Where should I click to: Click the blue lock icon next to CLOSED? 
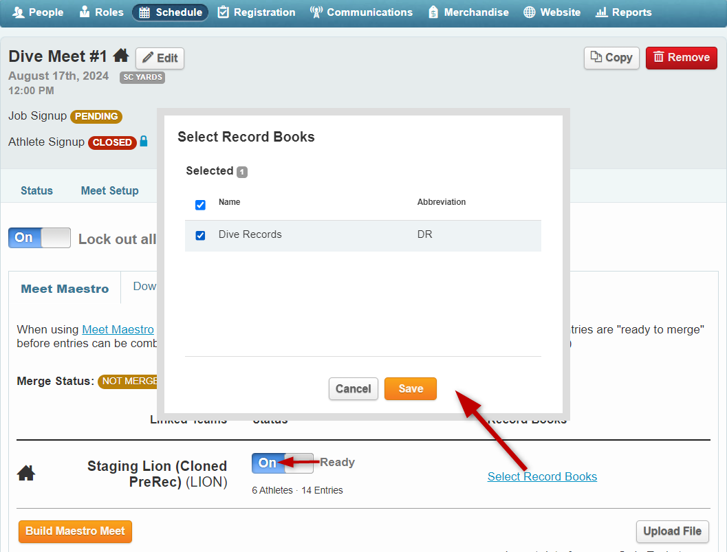coord(144,142)
